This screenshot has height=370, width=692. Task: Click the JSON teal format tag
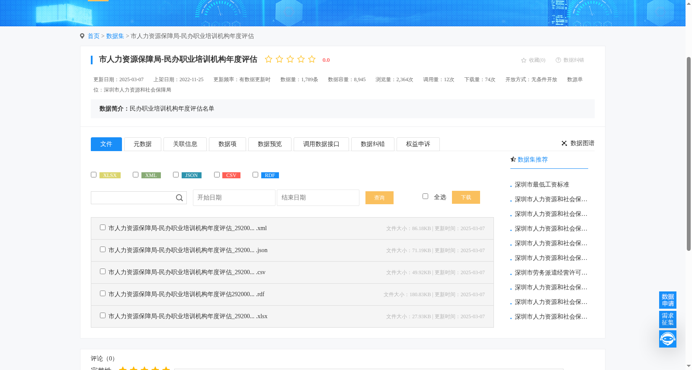[x=192, y=175]
